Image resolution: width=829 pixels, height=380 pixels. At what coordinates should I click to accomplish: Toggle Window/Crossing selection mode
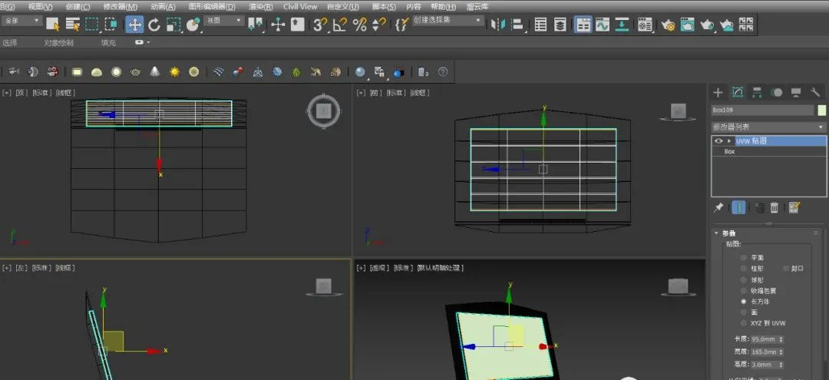[x=111, y=24]
